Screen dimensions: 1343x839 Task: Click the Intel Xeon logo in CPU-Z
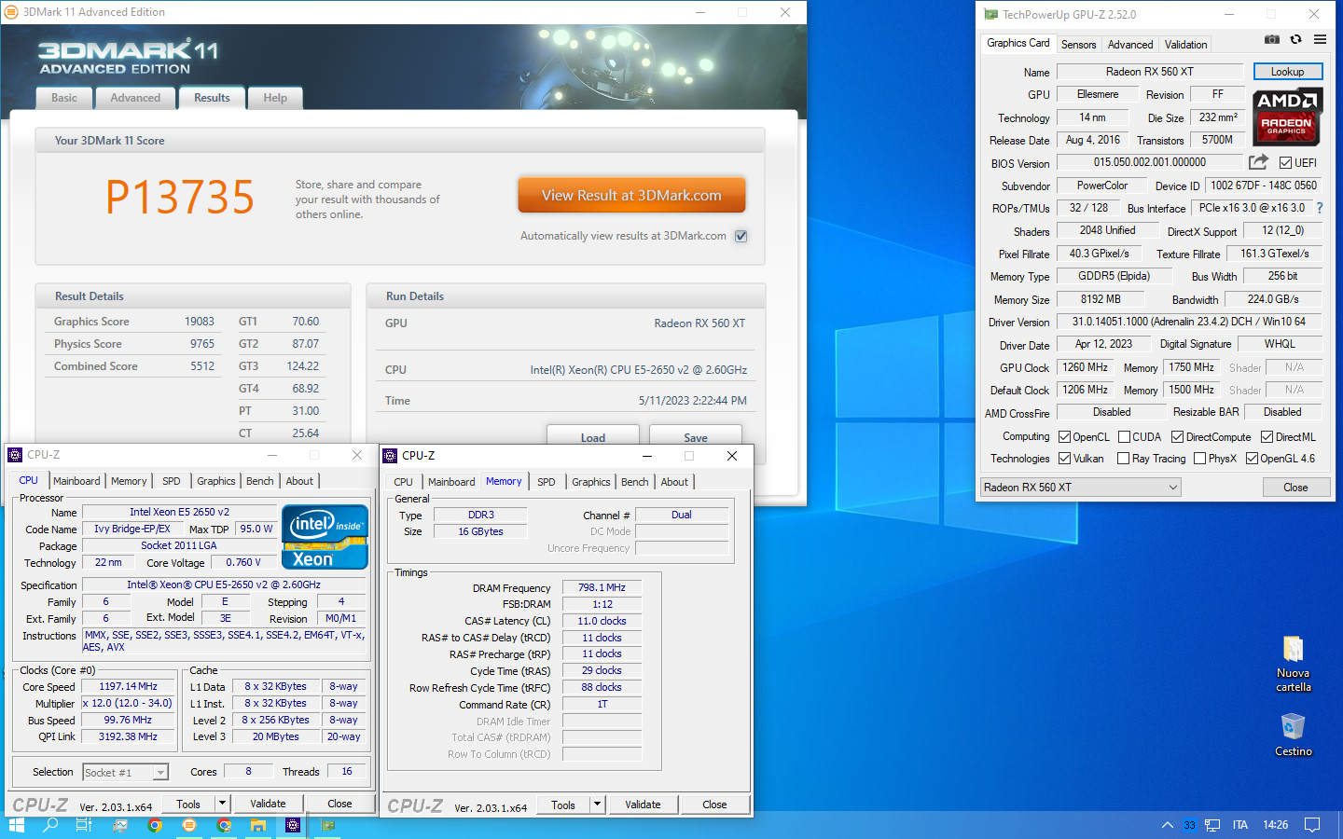[x=325, y=537]
